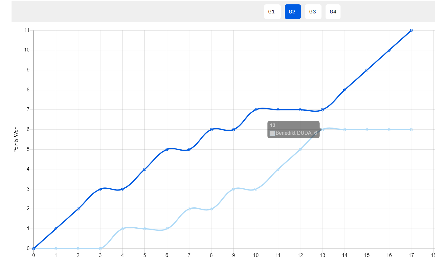
Task: Click the y-axis label 11
Action: tap(27, 30)
